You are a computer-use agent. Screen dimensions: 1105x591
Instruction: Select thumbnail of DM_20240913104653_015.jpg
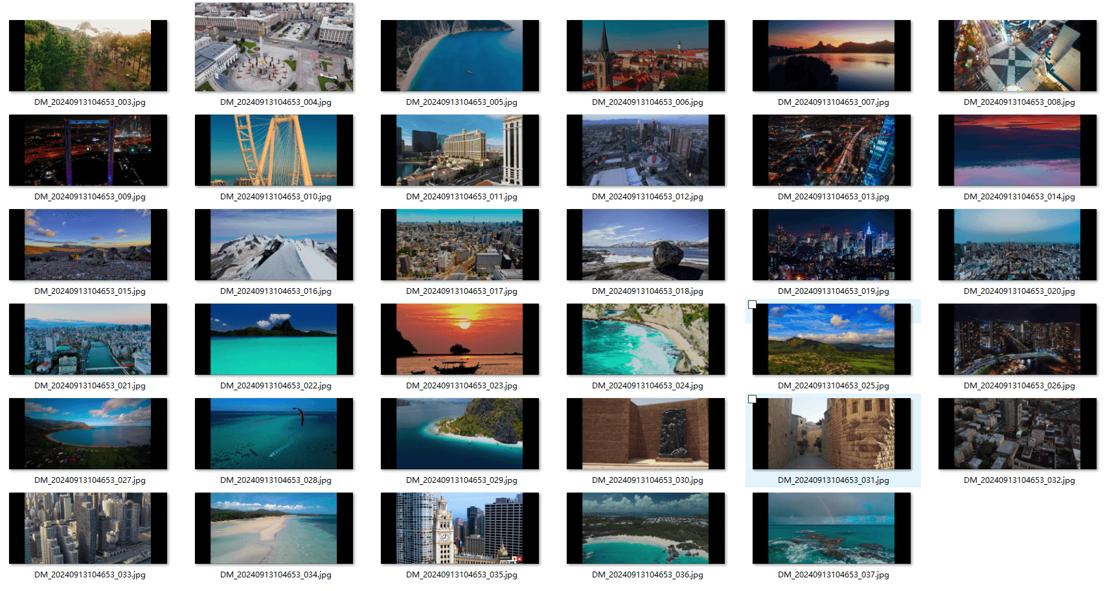(x=88, y=245)
